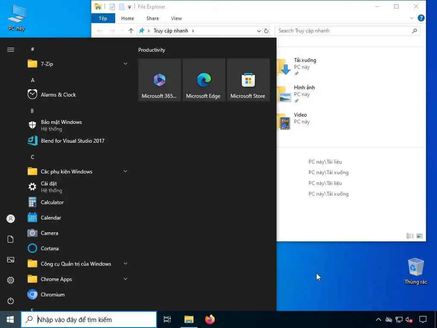The image size is (437, 328).
Task: Open the View ribbon tab
Action: coord(176,18)
